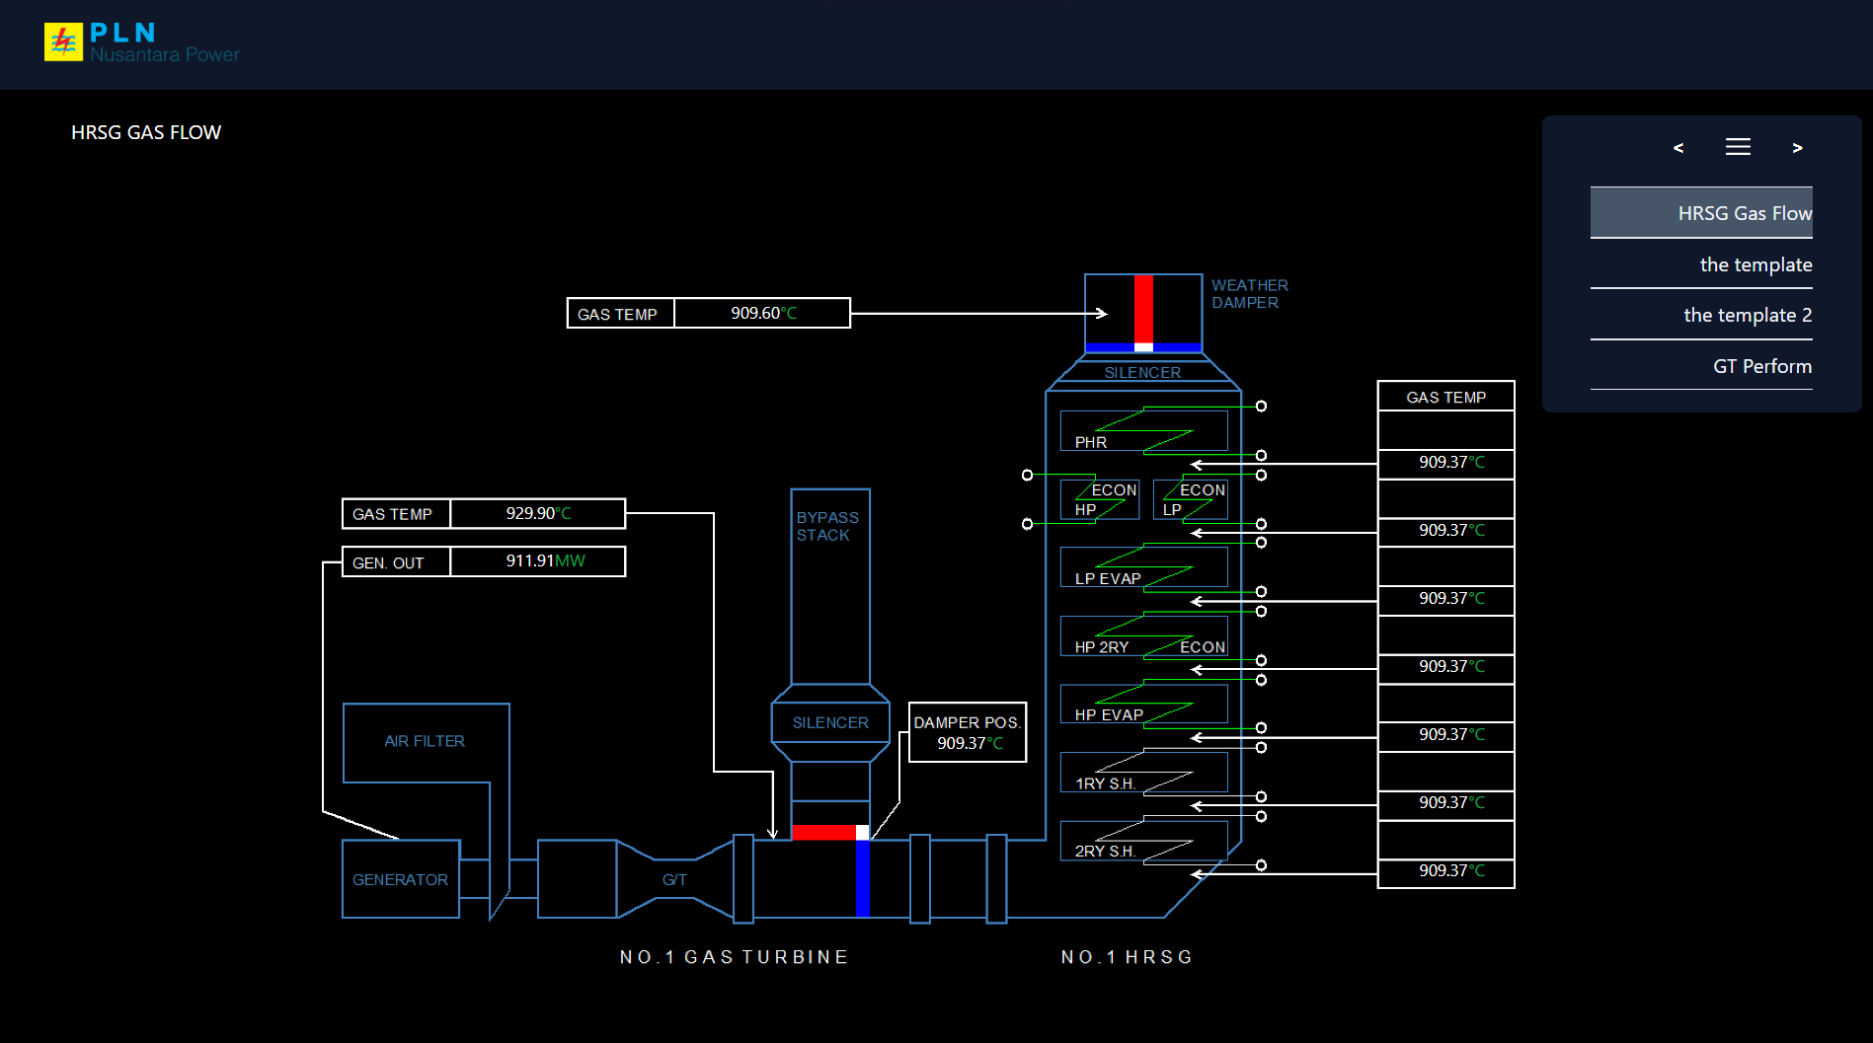1873x1043 pixels.
Task: Select the G/T turbine symbol
Action: point(674,879)
